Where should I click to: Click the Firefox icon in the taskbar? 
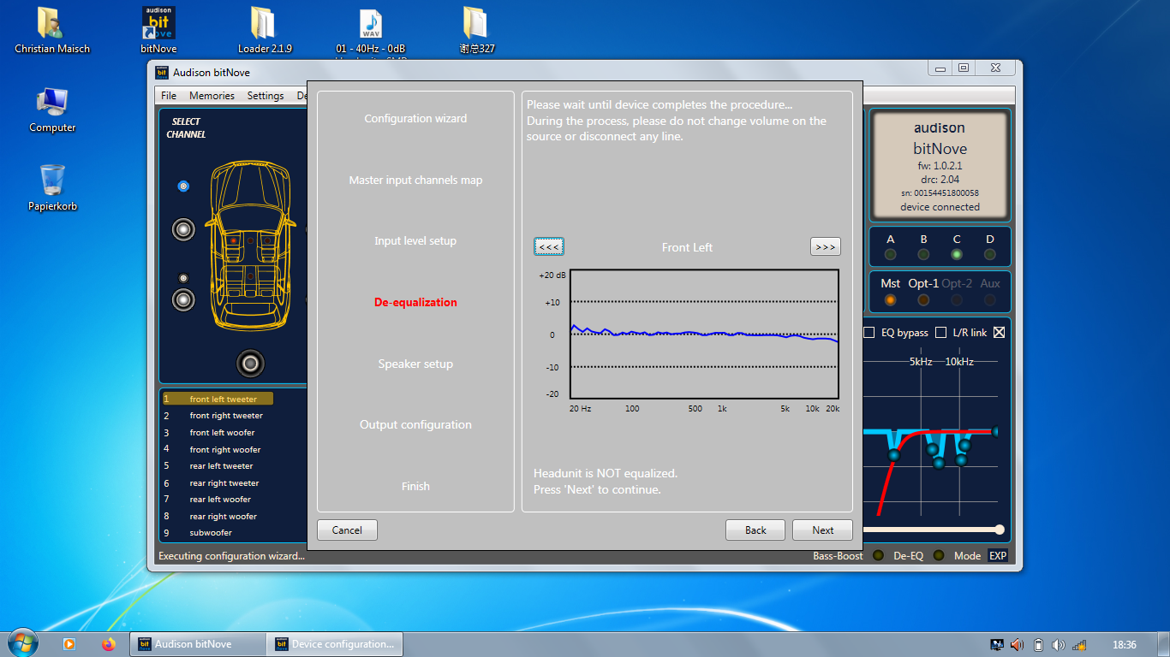108,644
